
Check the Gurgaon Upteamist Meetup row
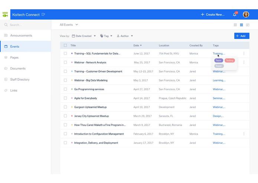click(65, 107)
